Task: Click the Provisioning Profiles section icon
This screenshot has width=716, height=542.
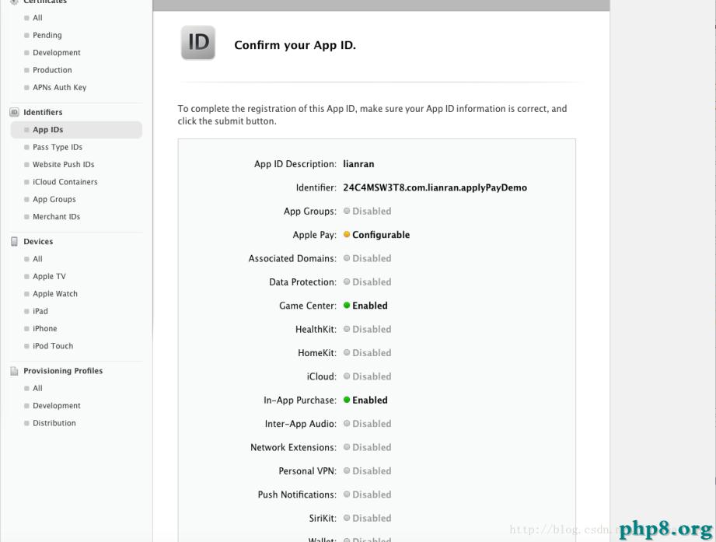Action: coord(15,371)
